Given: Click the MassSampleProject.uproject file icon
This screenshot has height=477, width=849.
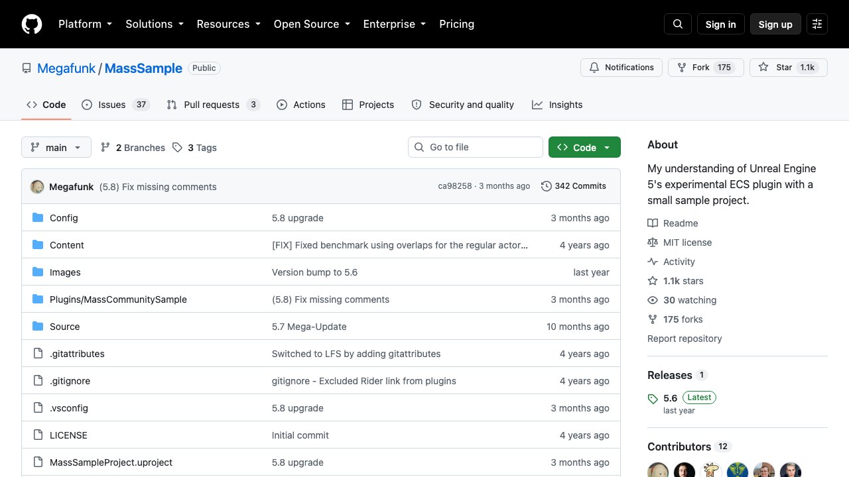Looking at the screenshot, I should click(x=38, y=462).
